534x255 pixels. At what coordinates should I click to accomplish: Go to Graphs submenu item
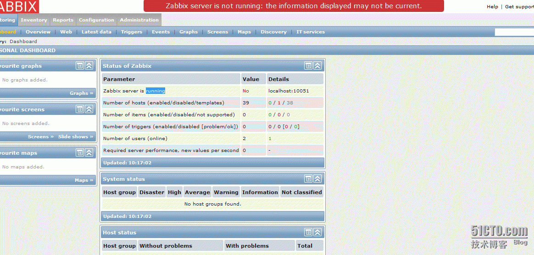point(189,32)
